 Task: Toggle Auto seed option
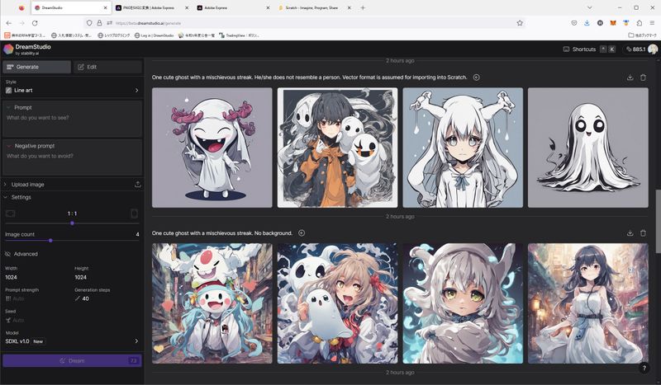[x=17, y=320]
